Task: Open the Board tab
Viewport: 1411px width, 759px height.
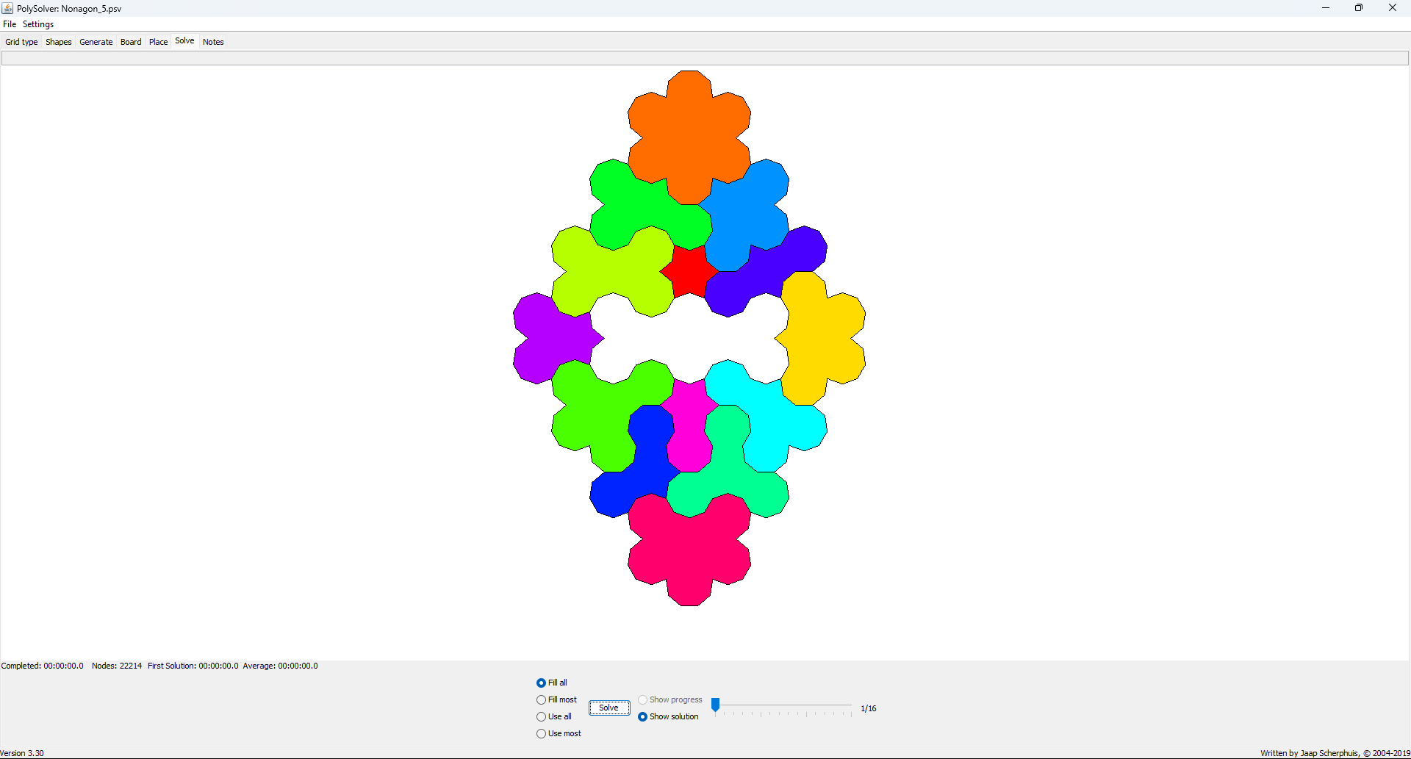Action: (x=131, y=42)
